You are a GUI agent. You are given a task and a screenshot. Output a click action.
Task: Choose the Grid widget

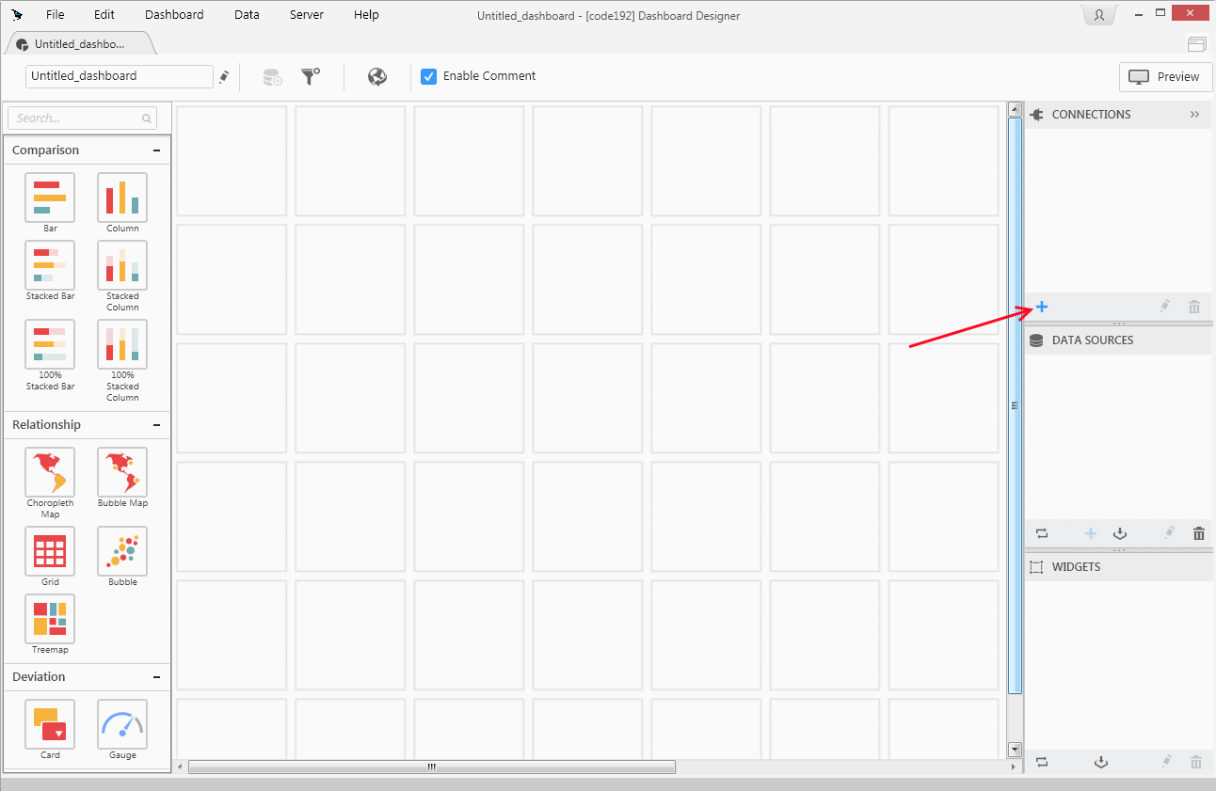[50, 551]
